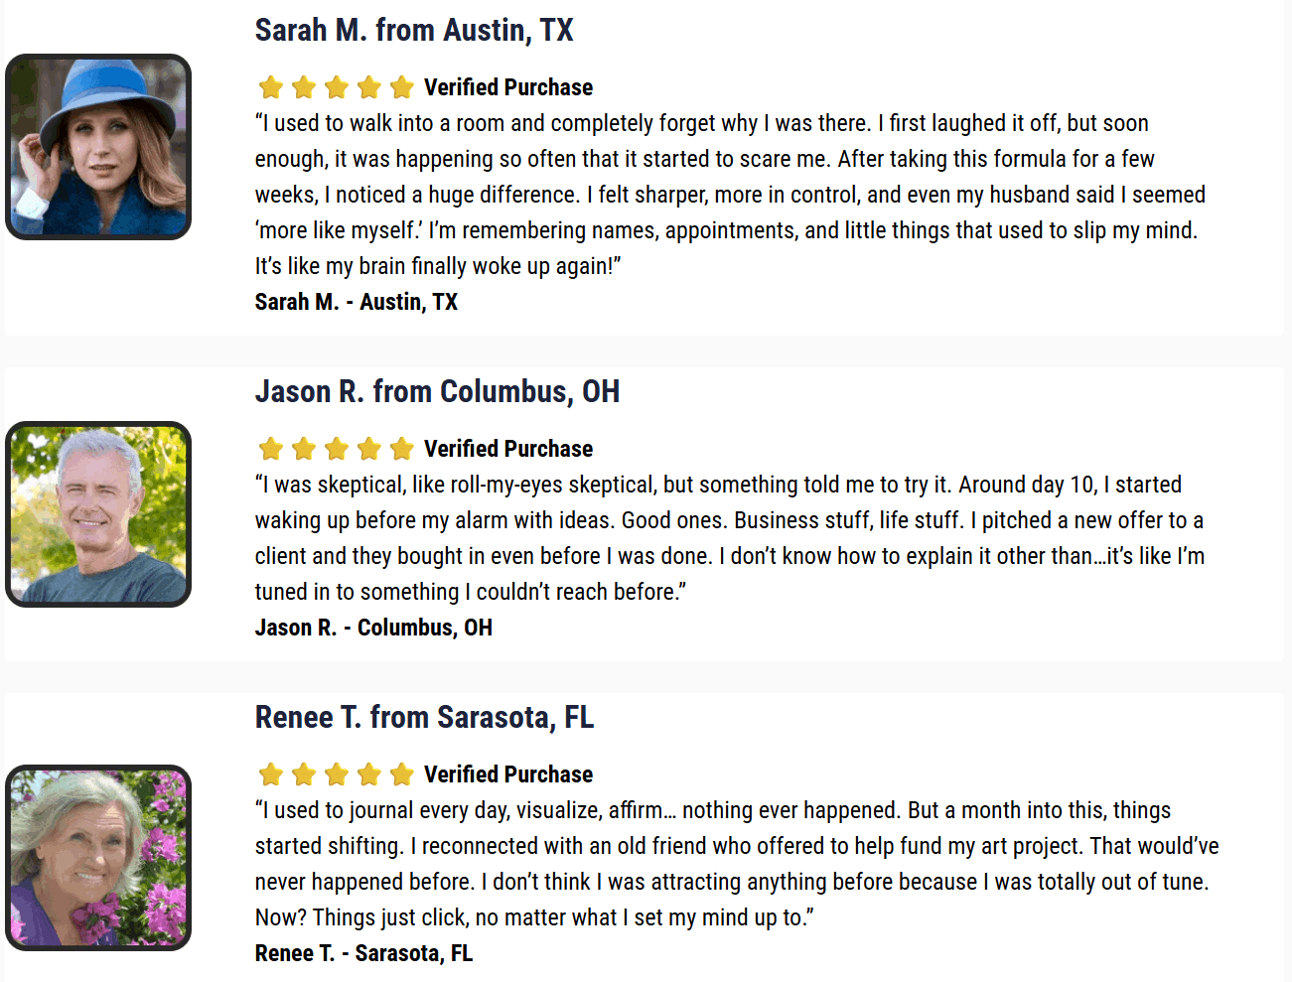Click the fifth star in Renee's rating
This screenshot has height=982, width=1292.
tap(402, 774)
